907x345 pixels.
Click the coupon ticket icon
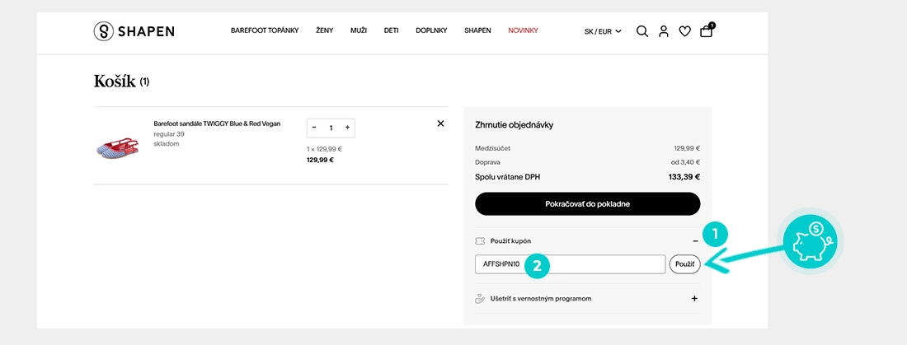click(x=480, y=240)
